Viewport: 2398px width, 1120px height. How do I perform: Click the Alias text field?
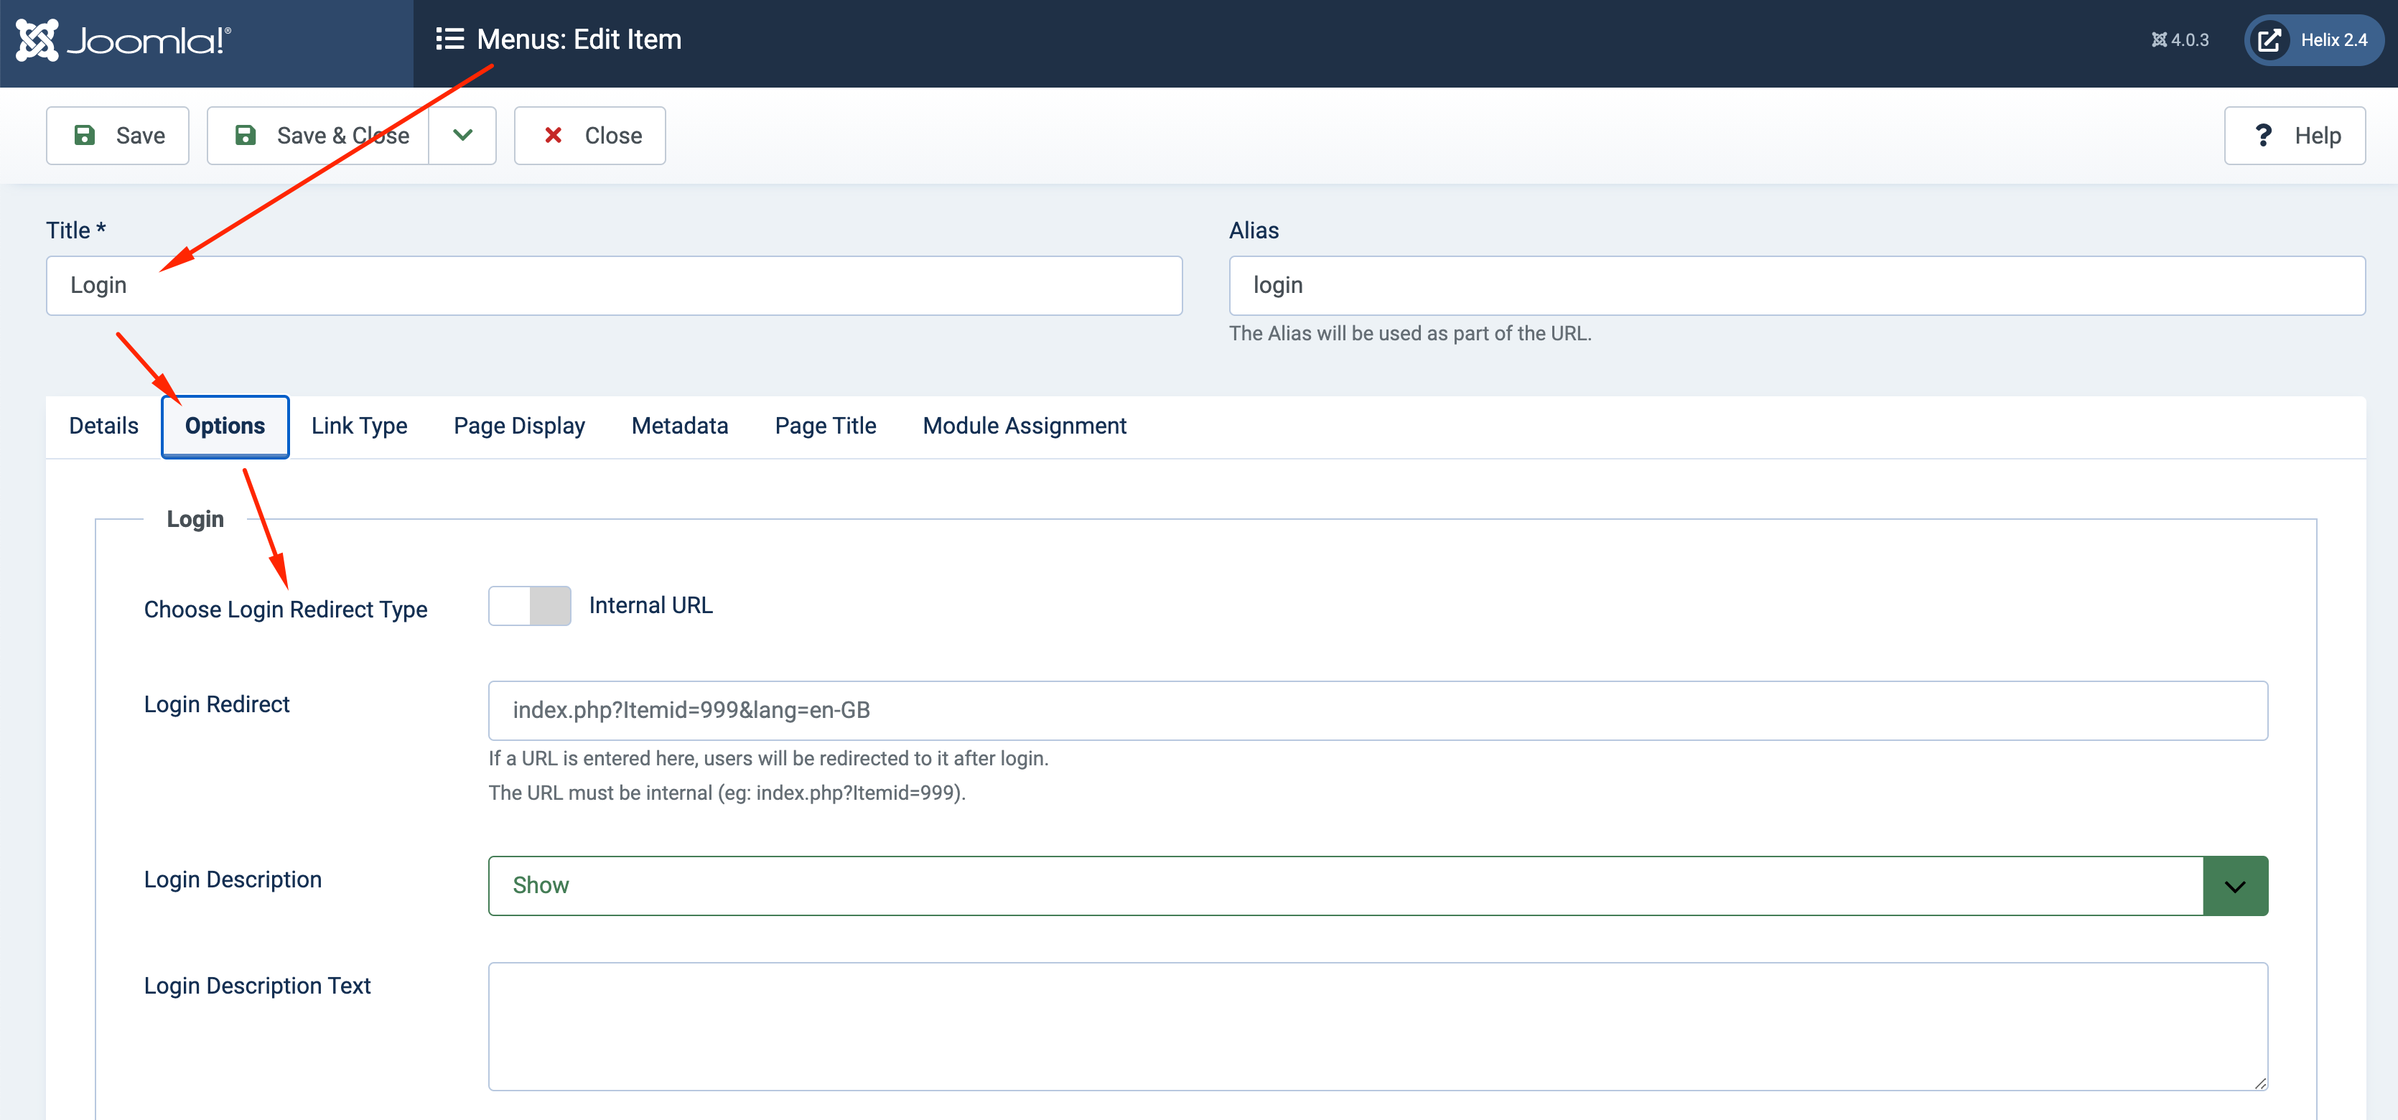(x=1796, y=286)
